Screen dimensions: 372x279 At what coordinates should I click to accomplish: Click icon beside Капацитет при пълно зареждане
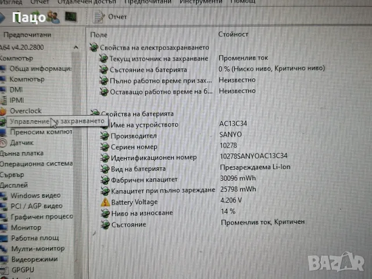pos(105,191)
